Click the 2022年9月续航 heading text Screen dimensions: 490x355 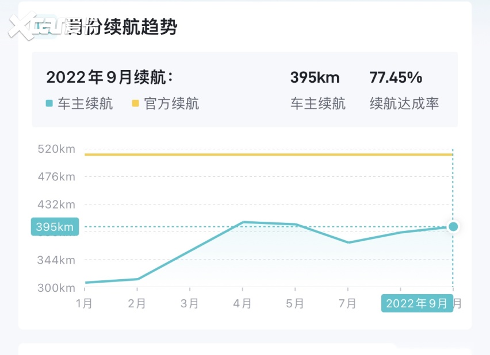click(x=109, y=78)
